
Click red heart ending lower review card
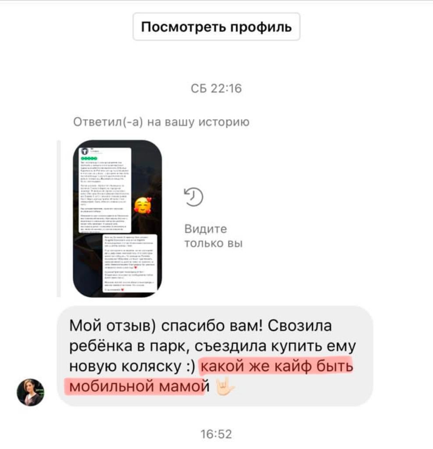123,289
